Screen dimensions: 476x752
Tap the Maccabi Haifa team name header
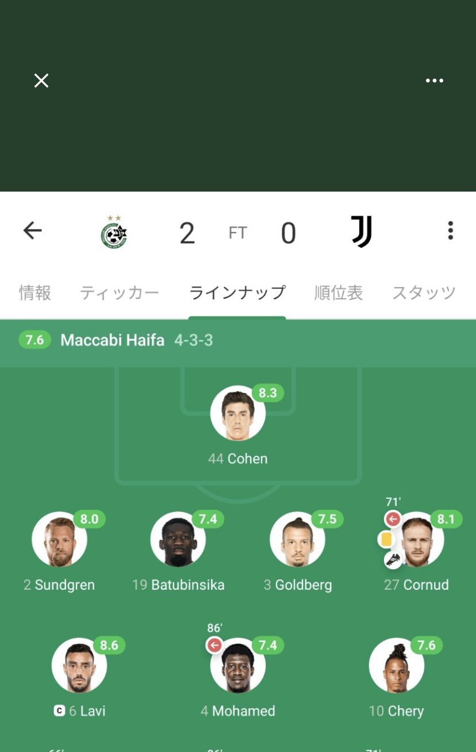pyautogui.click(x=112, y=340)
